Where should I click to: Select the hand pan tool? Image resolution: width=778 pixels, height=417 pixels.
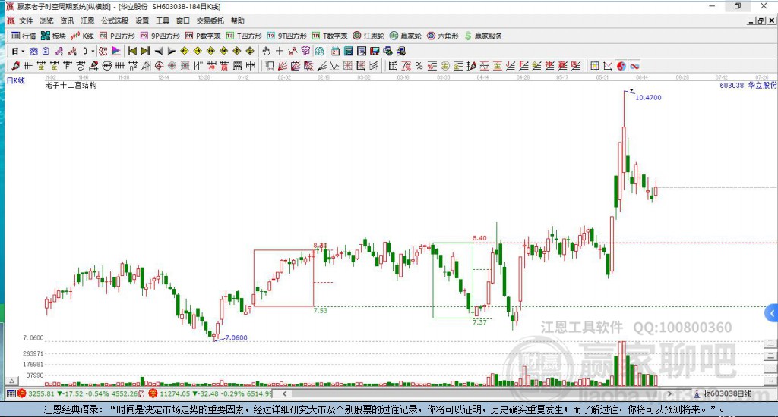click(x=267, y=51)
